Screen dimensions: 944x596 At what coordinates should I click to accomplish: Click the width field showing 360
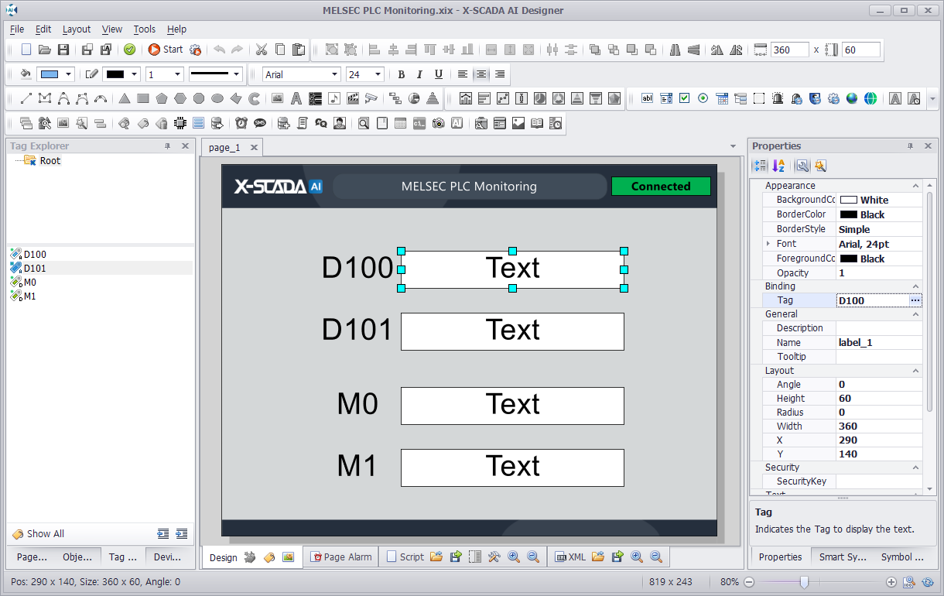790,50
